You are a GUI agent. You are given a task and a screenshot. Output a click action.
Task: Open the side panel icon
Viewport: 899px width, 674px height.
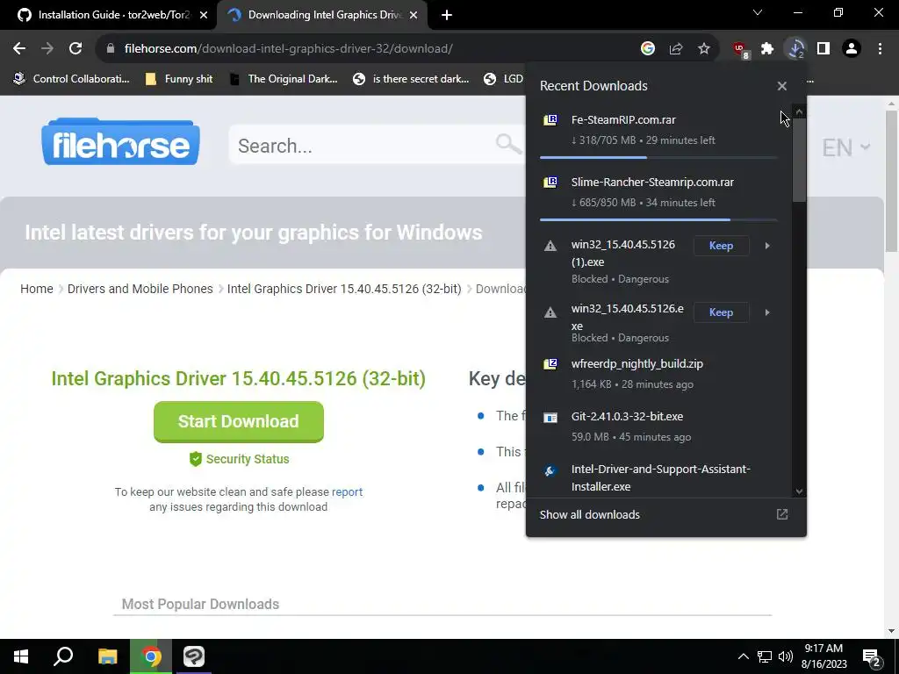823,49
